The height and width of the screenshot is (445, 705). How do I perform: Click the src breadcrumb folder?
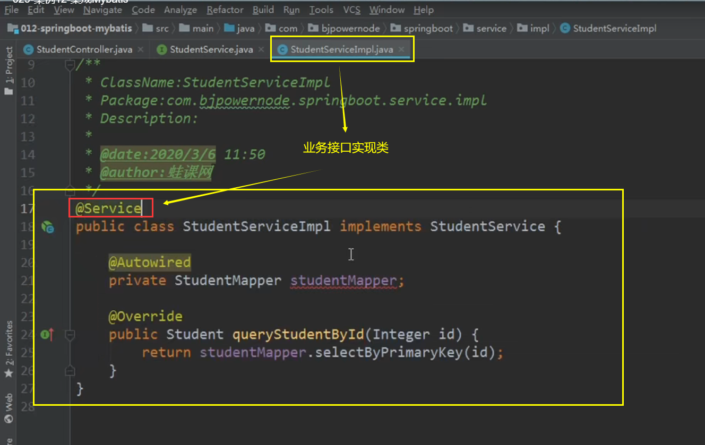tap(156, 29)
